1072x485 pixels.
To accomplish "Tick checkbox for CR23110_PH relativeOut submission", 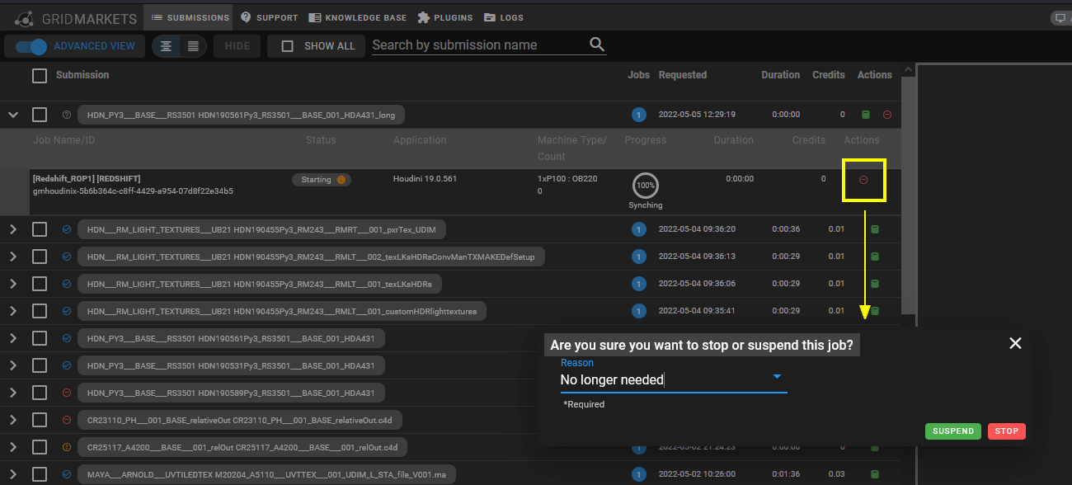I will click(x=40, y=420).
